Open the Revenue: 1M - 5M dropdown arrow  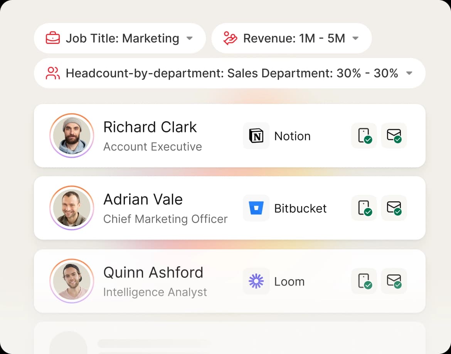pos(355,38)
